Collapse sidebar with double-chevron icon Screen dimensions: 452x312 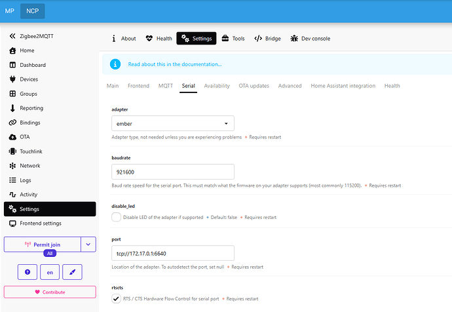12,36
